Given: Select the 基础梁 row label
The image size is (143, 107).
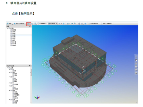Looking at the screenshot, I should pyautogui.click(x=16, y=93).
